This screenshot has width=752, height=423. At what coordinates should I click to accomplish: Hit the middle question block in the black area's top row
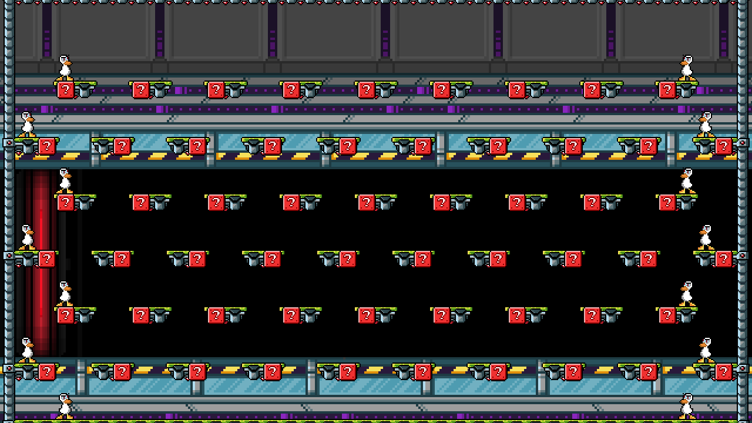pyautogui.click(x=366, y=203)
